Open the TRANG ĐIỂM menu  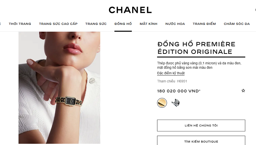(204, 24)
